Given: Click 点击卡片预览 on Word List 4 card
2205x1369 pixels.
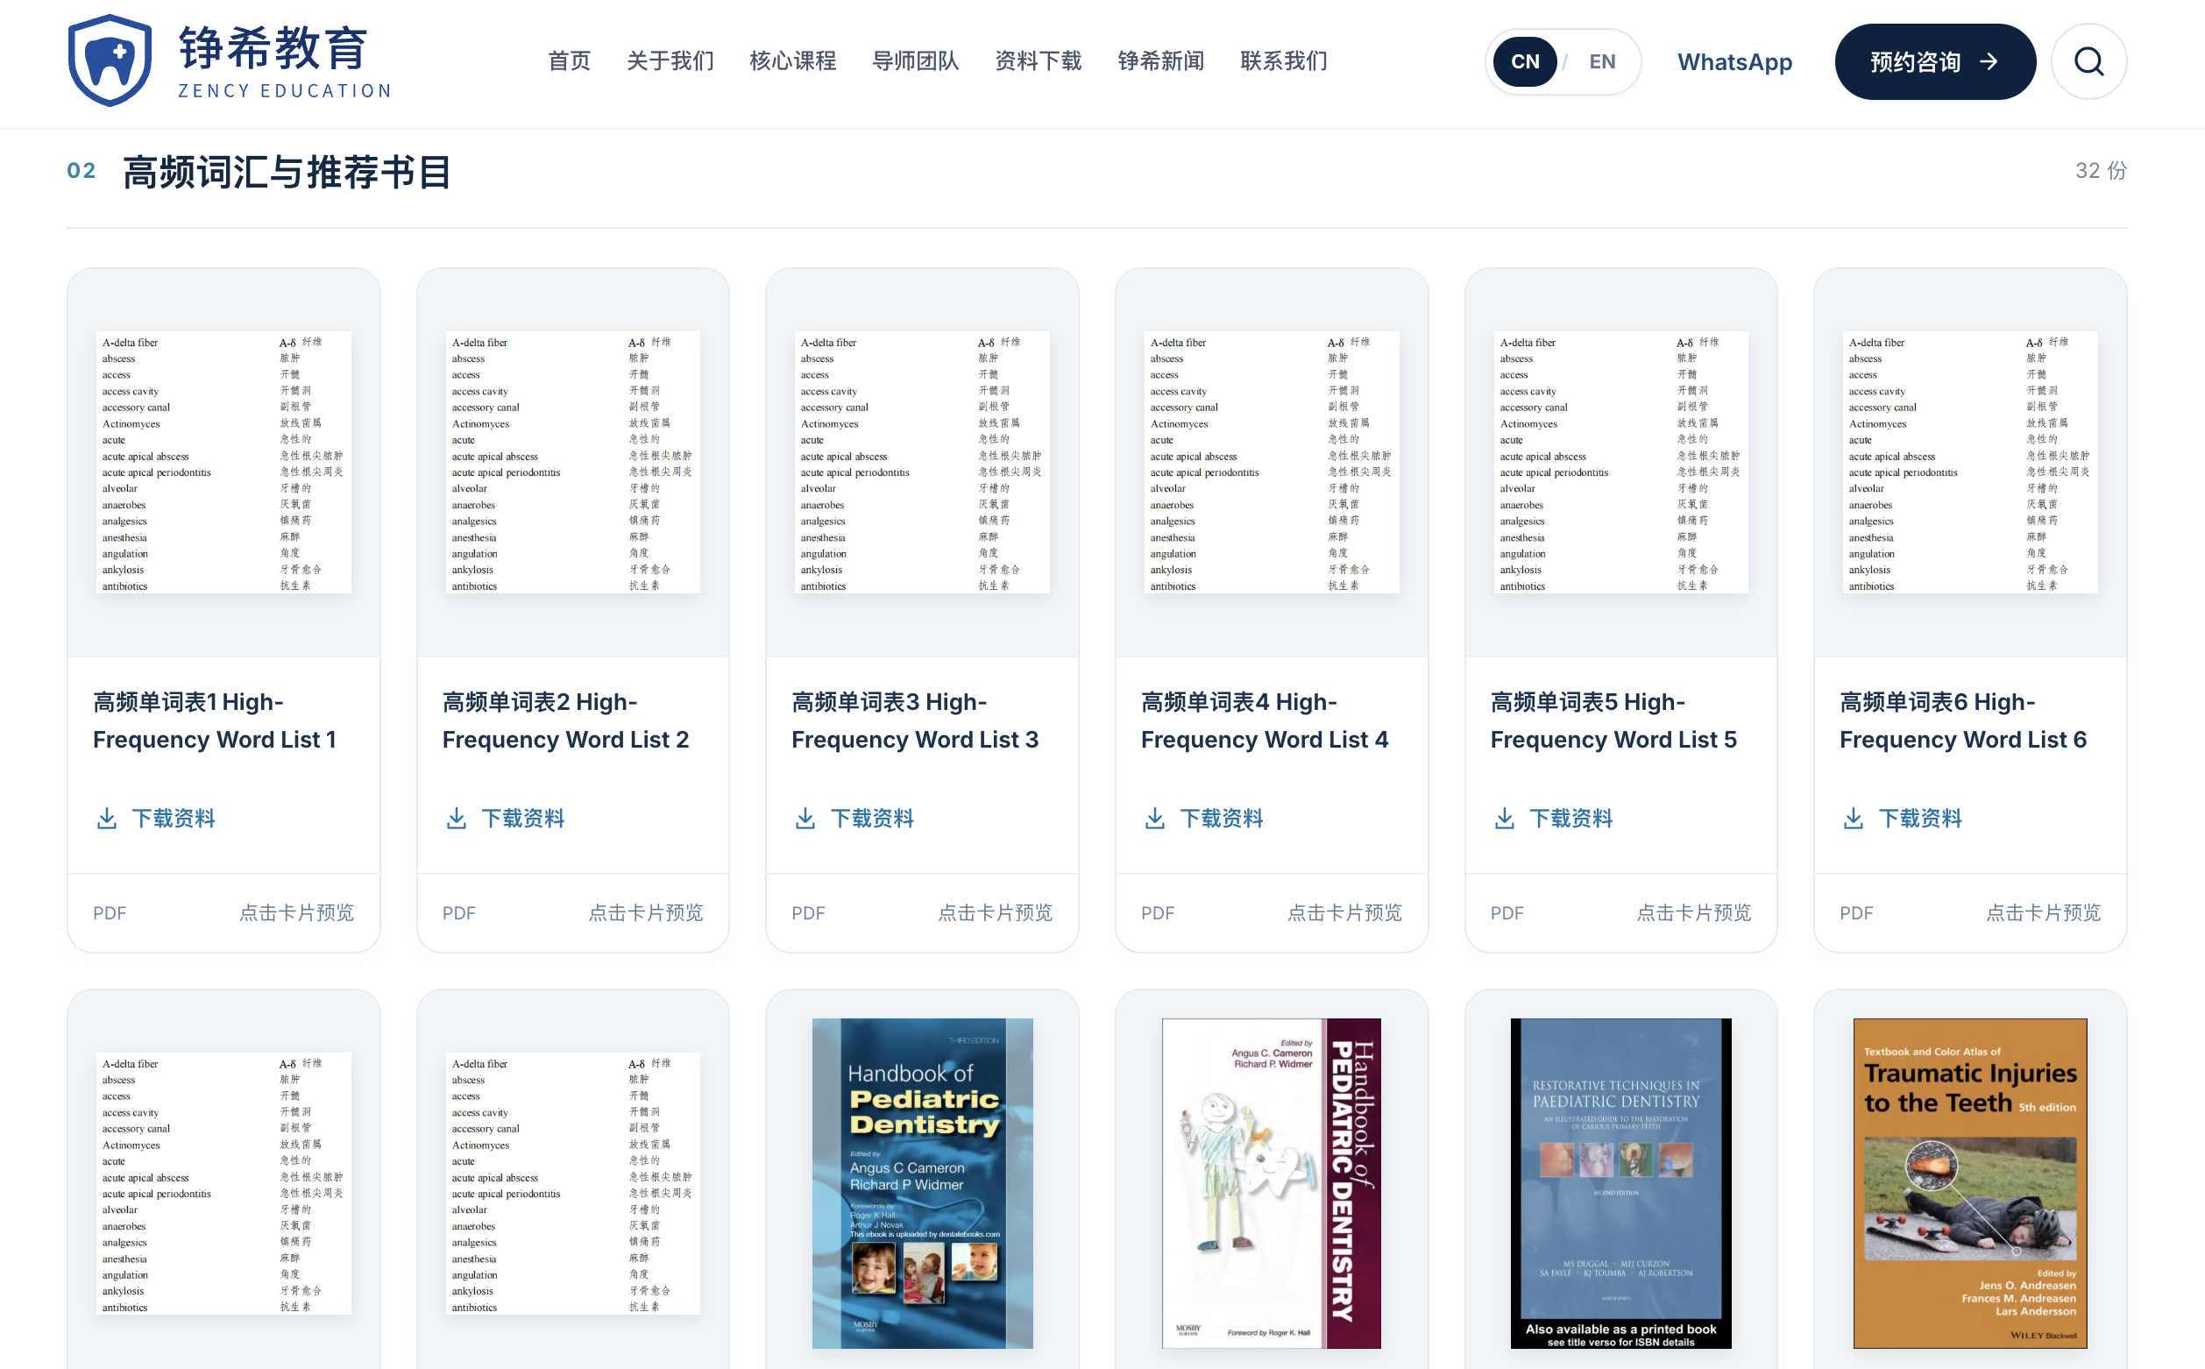Looking at the screenshot, I should point(1344,912).
